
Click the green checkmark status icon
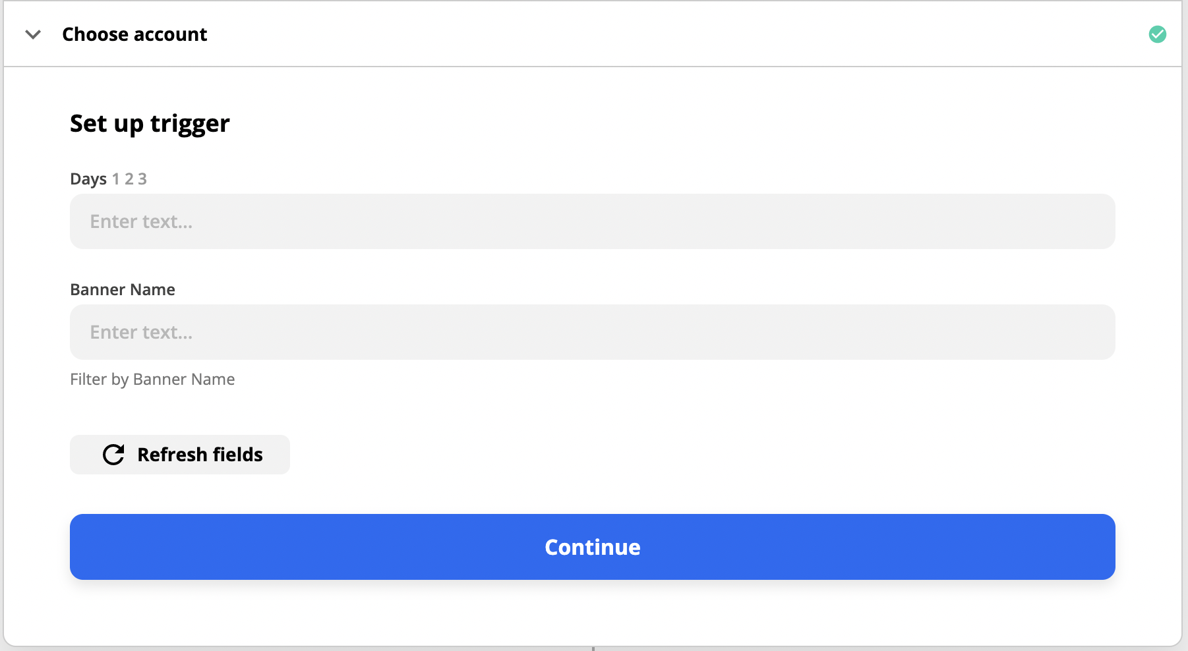tap(1157, 34)
